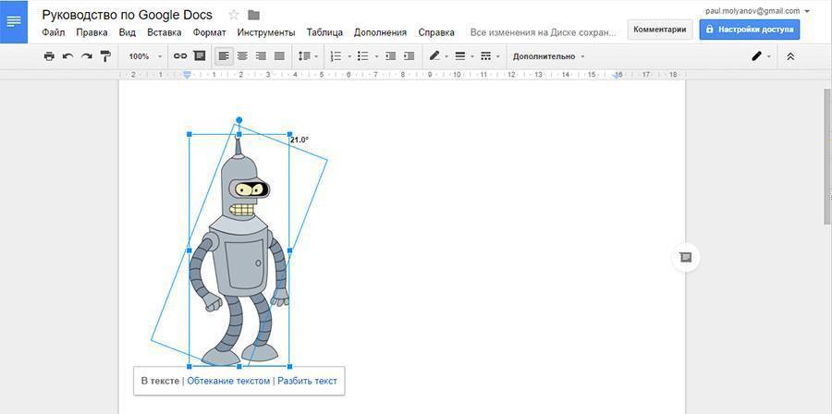Choose the 'Обтекание текстом' wrap option
The width and height of the screenshot is (832, 414).
point(228,381)
